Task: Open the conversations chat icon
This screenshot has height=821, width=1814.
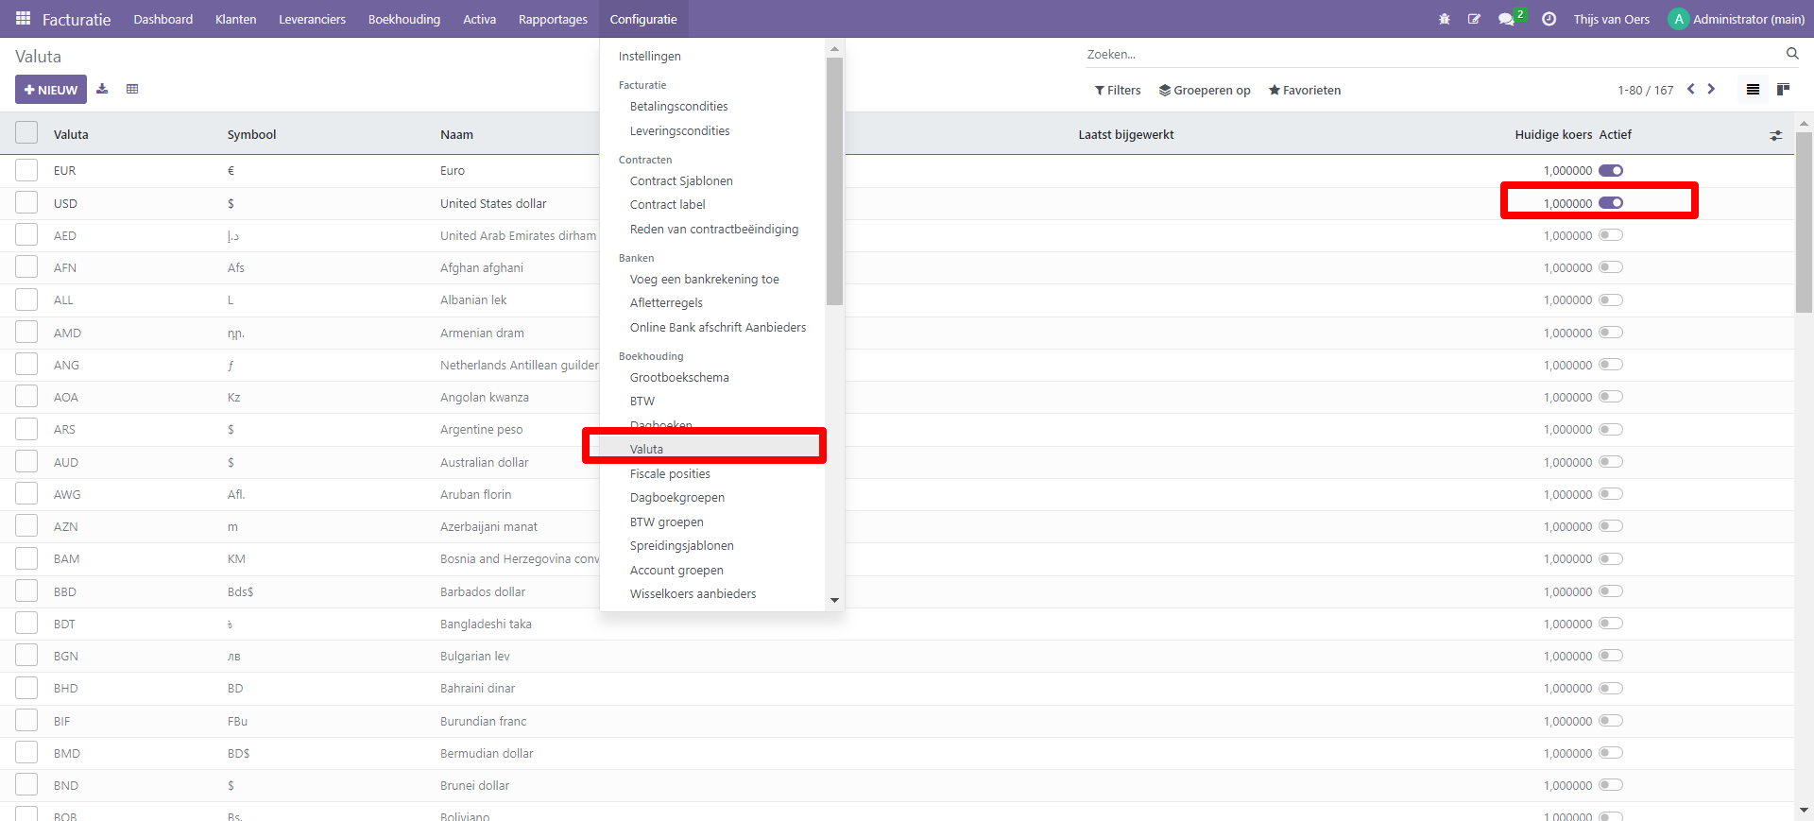Action: pyautogui.click(x=1506, y=19)
